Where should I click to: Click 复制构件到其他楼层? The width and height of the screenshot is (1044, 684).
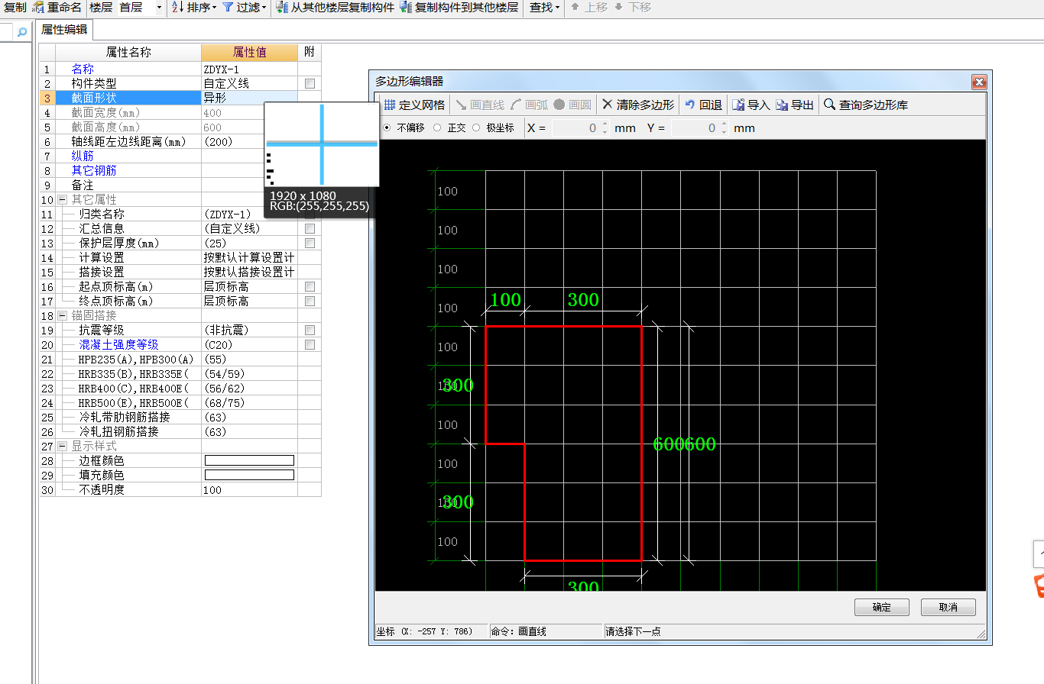coord(459,7)
